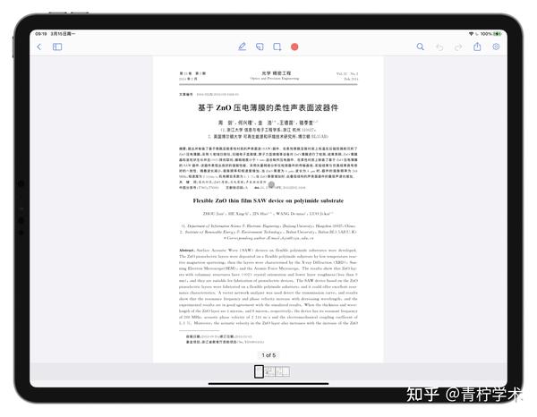Open the share menu
Viewport: 537px width, 417px height.
tap(477, 47)
